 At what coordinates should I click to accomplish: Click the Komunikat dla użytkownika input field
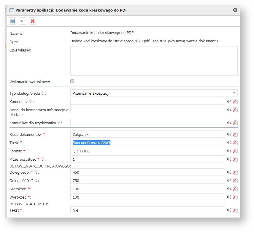tap(147, 123)
